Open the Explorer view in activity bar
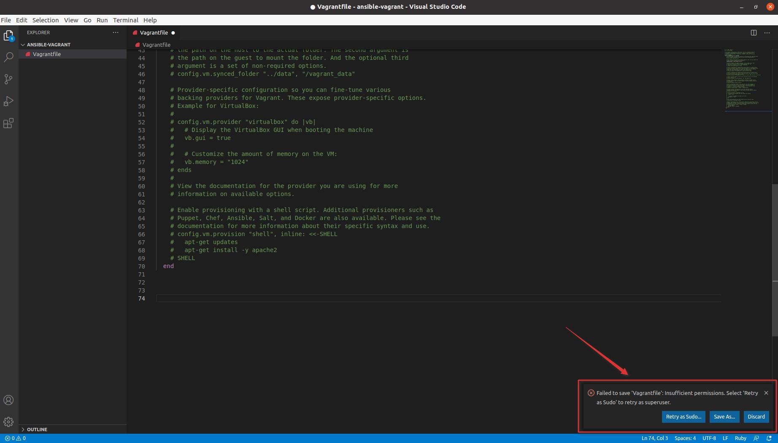 click(8, 36)
